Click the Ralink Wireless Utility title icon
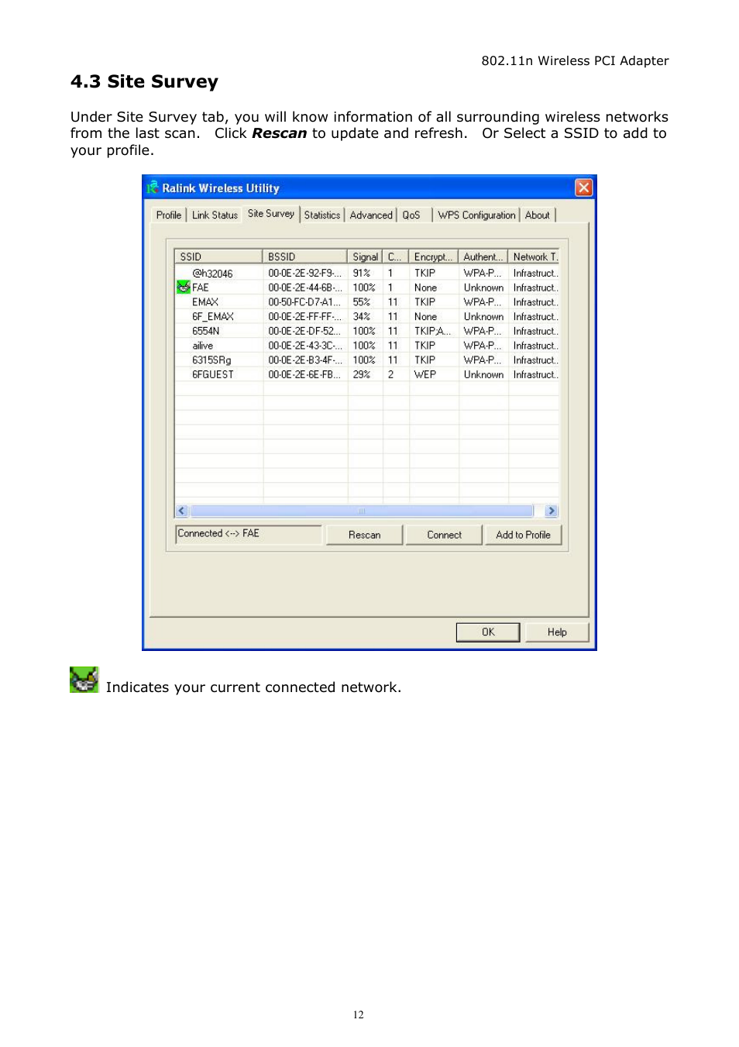The height and width of the screenshot is (1047, 739). pos(153,188)
